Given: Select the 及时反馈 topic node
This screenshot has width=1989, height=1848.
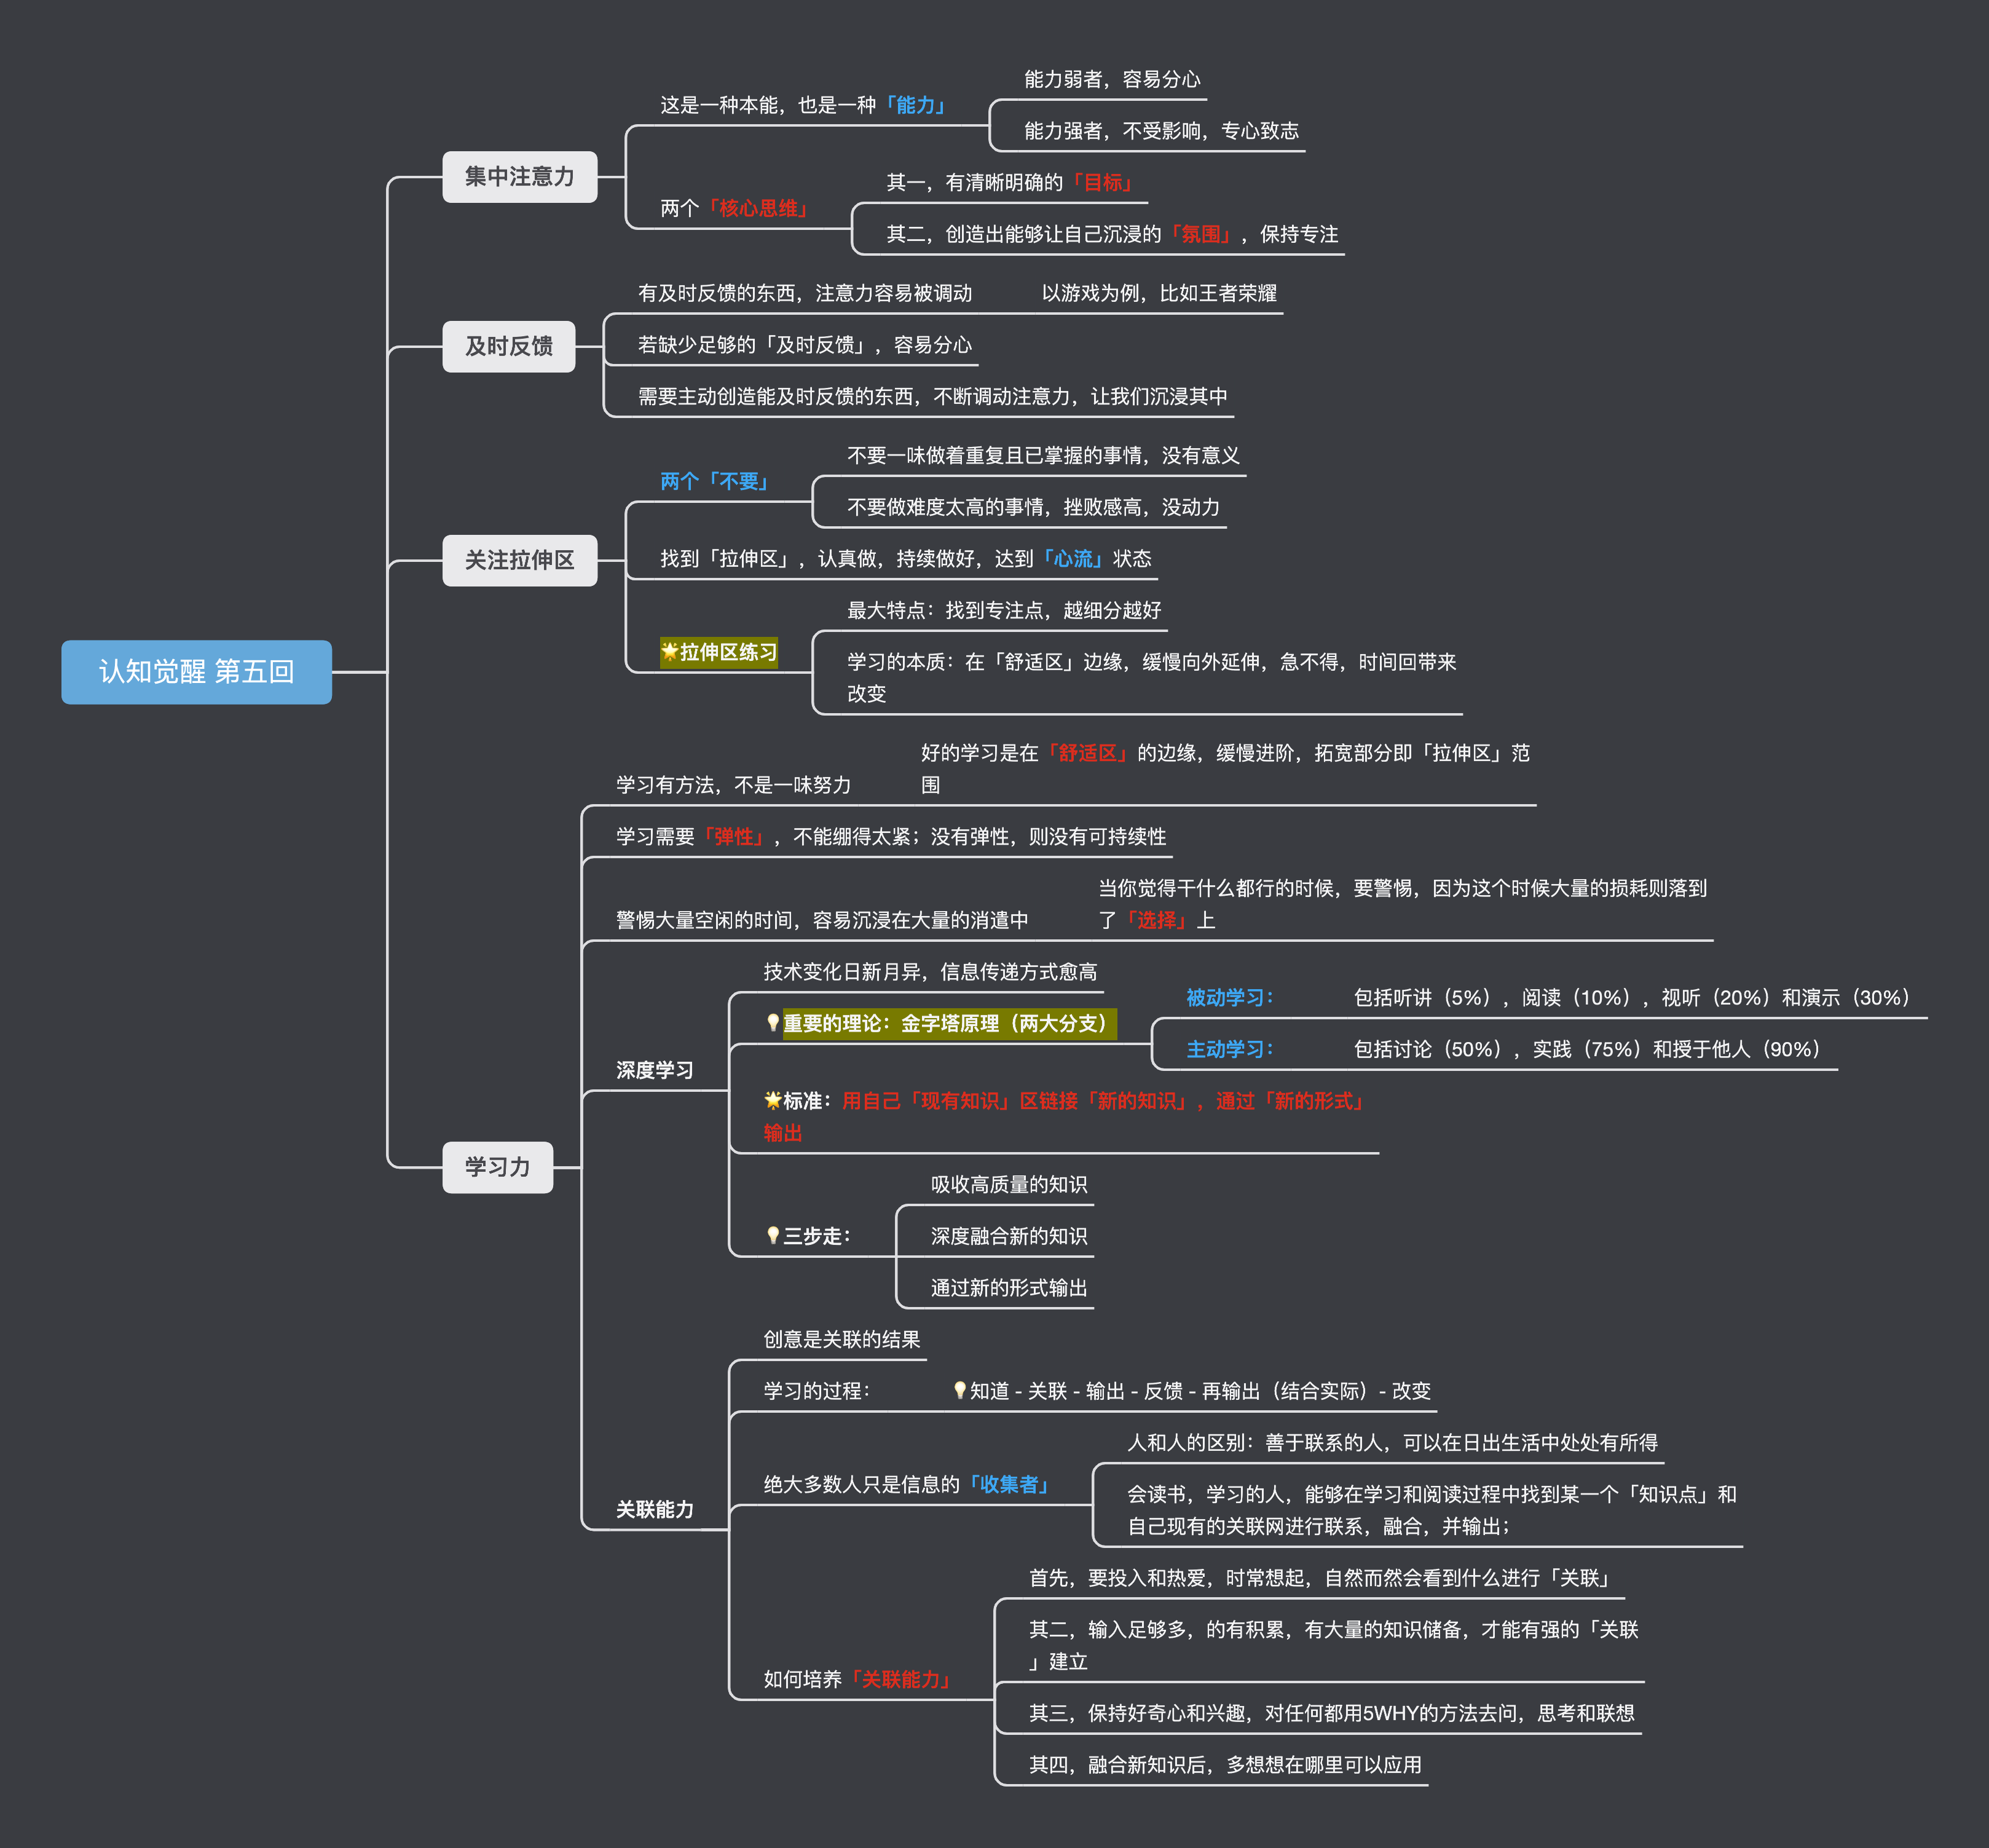Looking at the screenshot, I should 508,346.
